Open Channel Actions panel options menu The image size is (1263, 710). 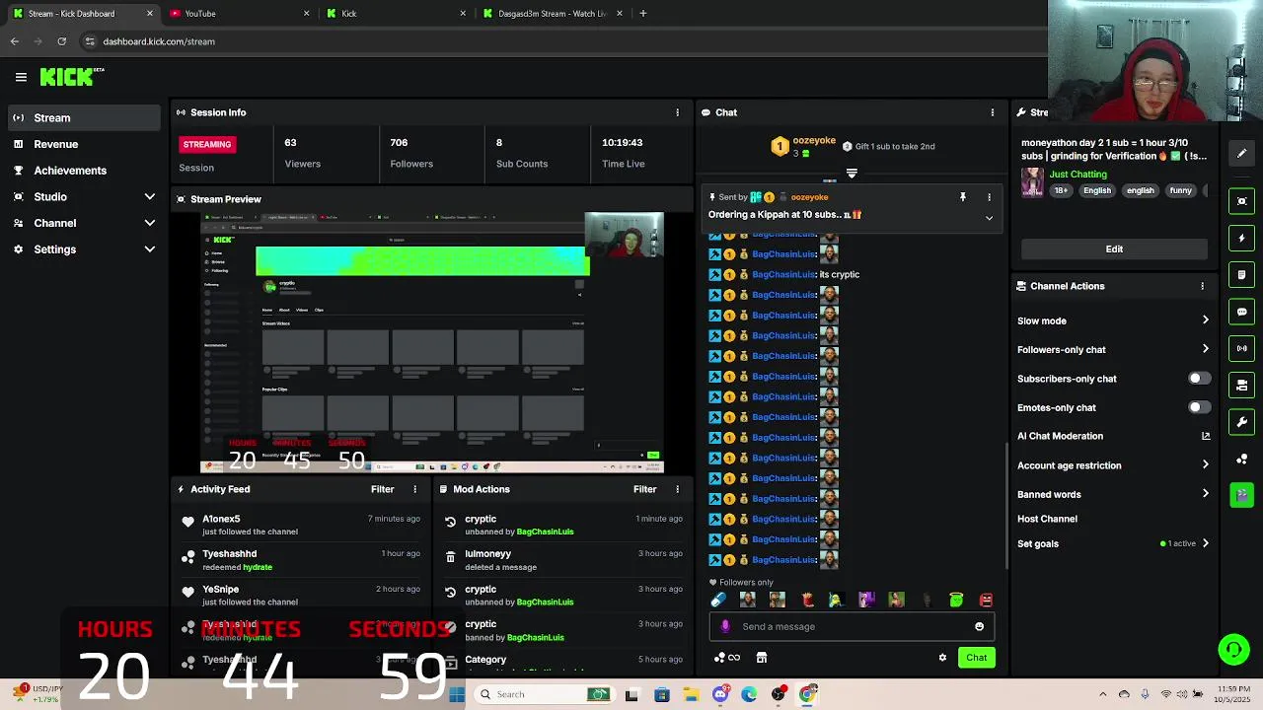pos(1202,286)
